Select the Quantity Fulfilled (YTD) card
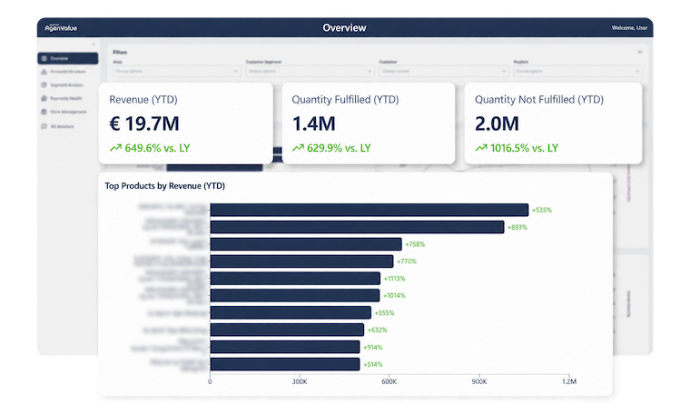Image resolution: width=690 pixels, height=414 pixels. (x=369, y=123)
